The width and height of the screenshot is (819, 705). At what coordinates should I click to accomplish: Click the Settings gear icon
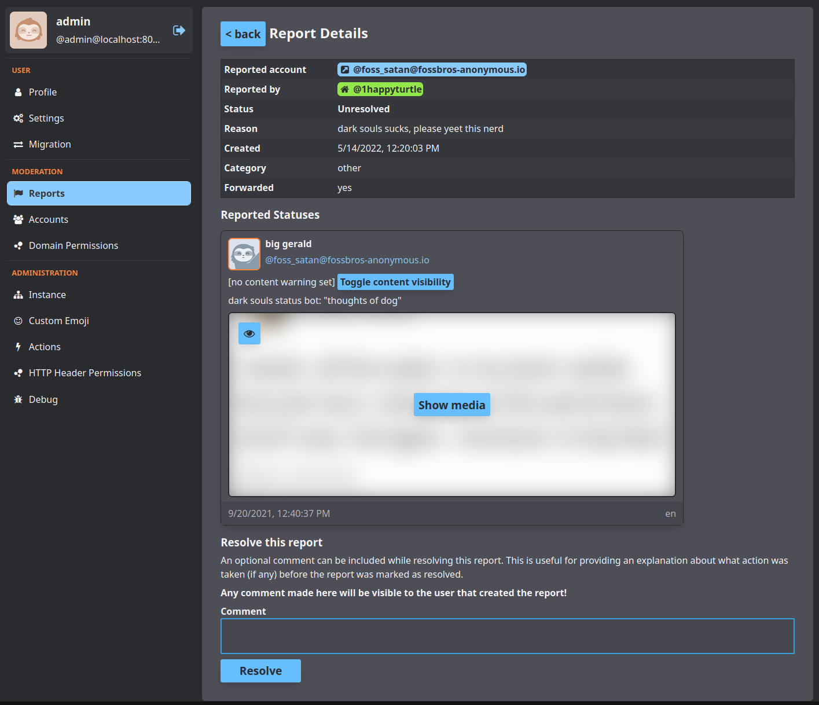click(18, 118)
